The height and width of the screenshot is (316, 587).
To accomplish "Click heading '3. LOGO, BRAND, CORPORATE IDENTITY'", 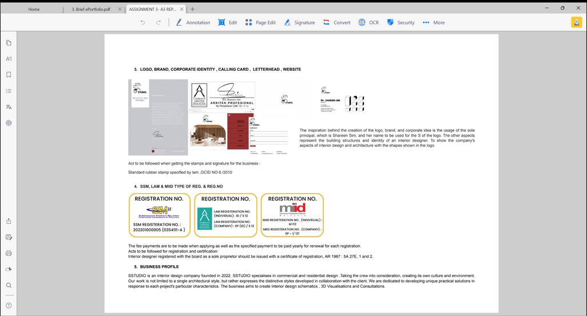I will click(217, 69).
